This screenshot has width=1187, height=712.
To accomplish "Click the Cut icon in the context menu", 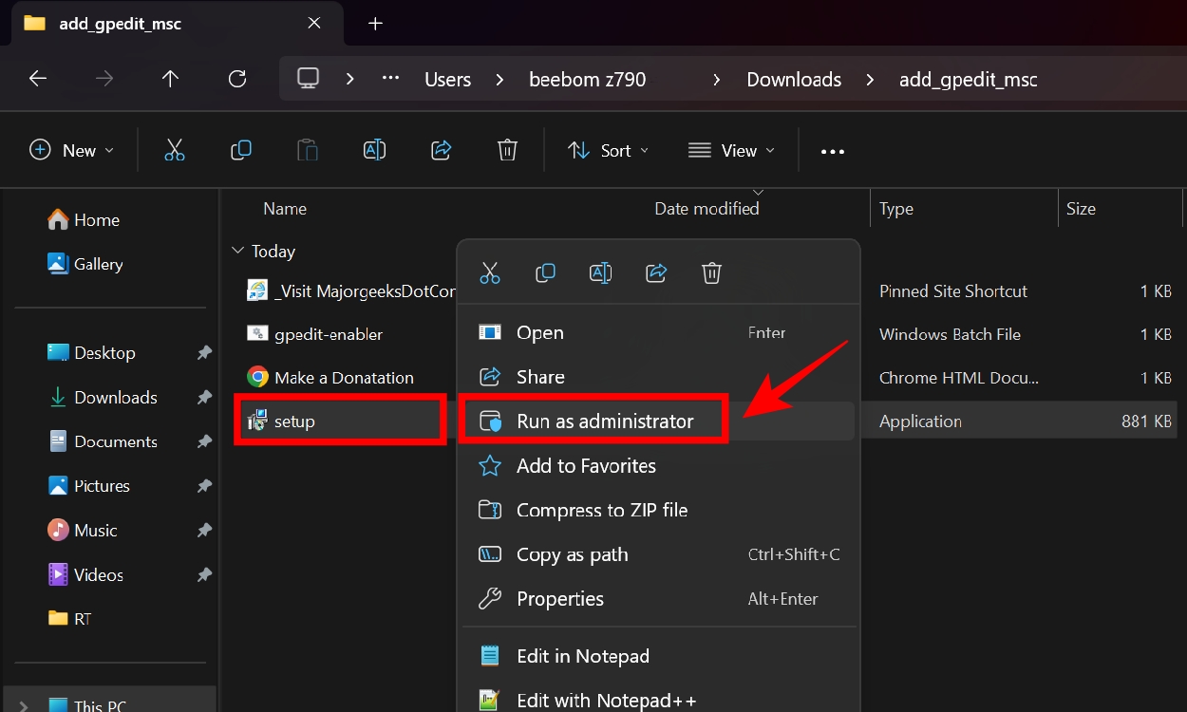I will pos(490,272).
